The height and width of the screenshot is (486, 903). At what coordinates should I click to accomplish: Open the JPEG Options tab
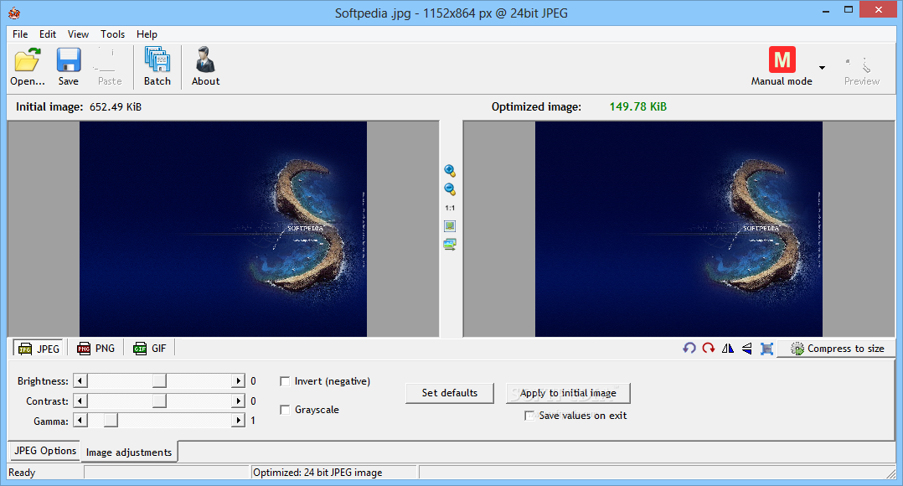(45, 450)
